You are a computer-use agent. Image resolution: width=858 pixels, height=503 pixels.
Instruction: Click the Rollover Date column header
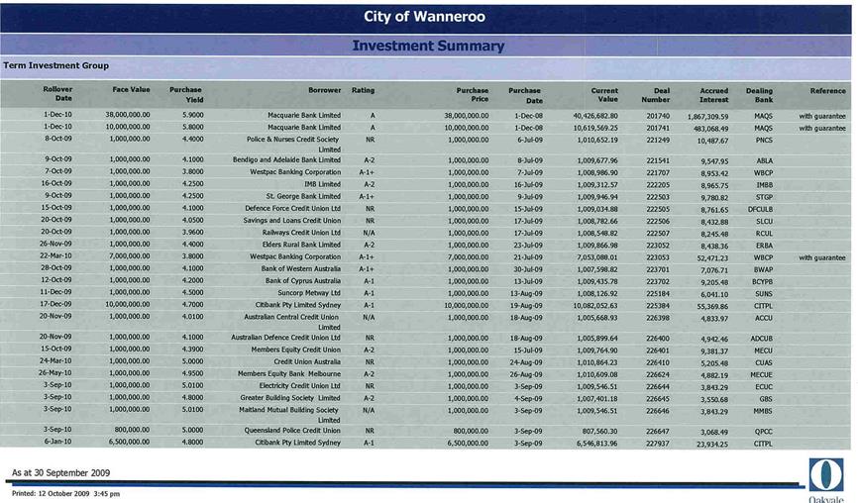[57, 93]
